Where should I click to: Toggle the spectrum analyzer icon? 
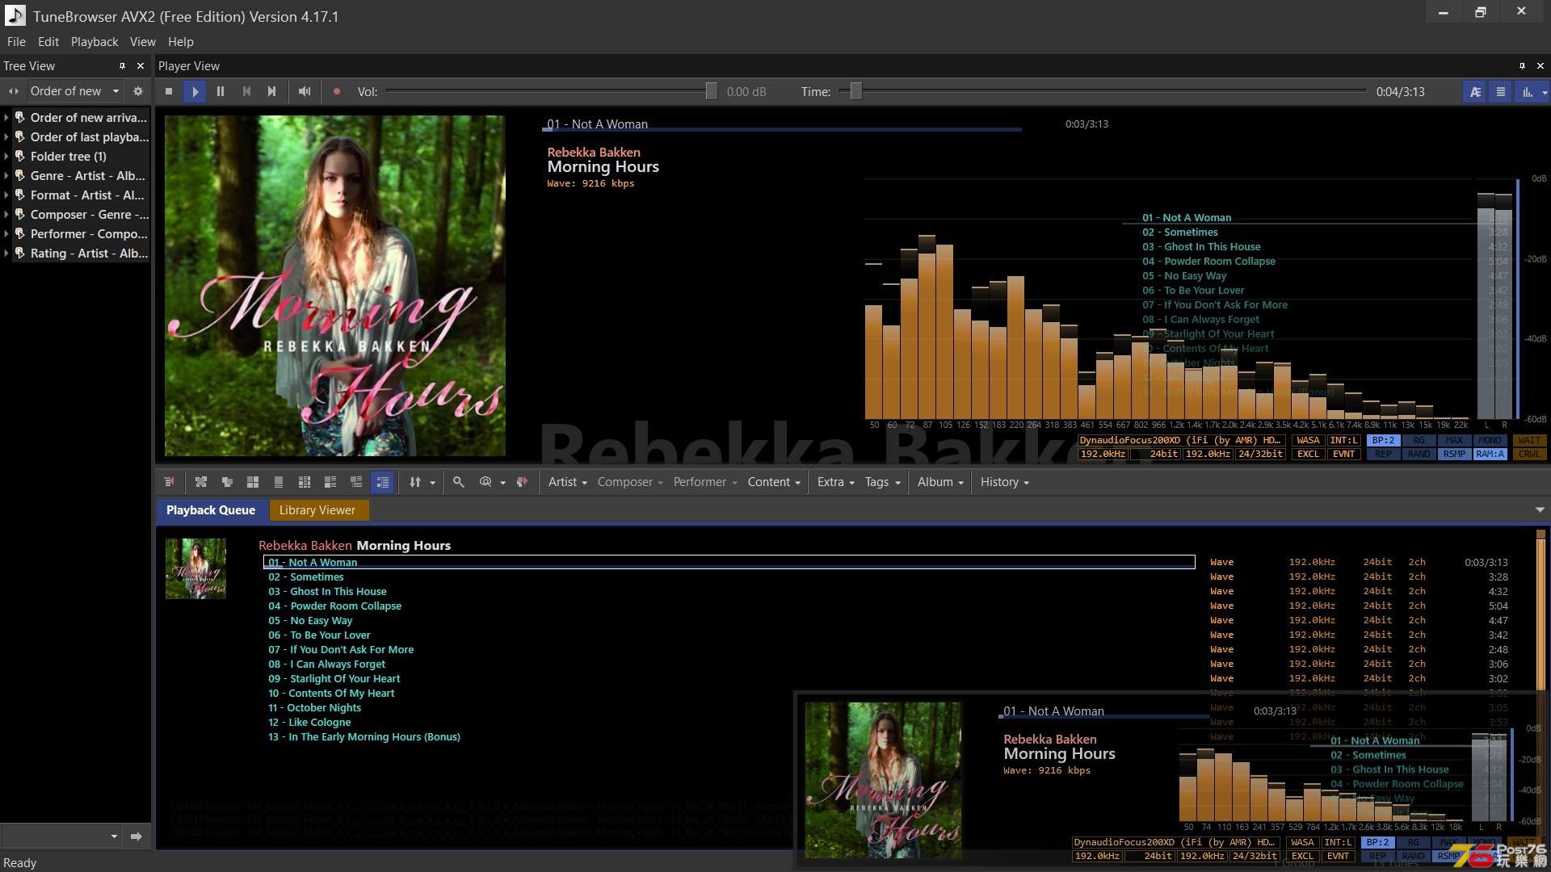(1527, 92)
